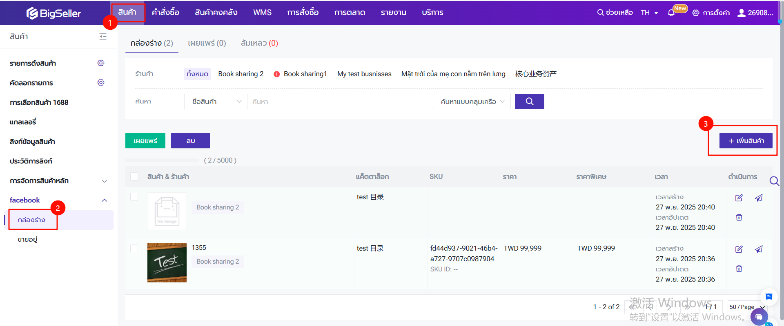Click the Test chalkboard product thumbnail
The image size is (784, 326).
tap(167, 263)
